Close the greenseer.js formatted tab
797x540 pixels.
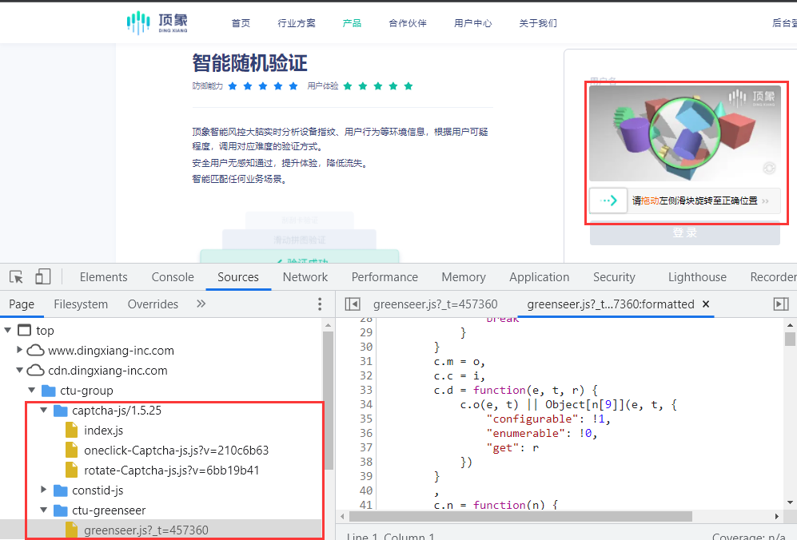point(706,304)
